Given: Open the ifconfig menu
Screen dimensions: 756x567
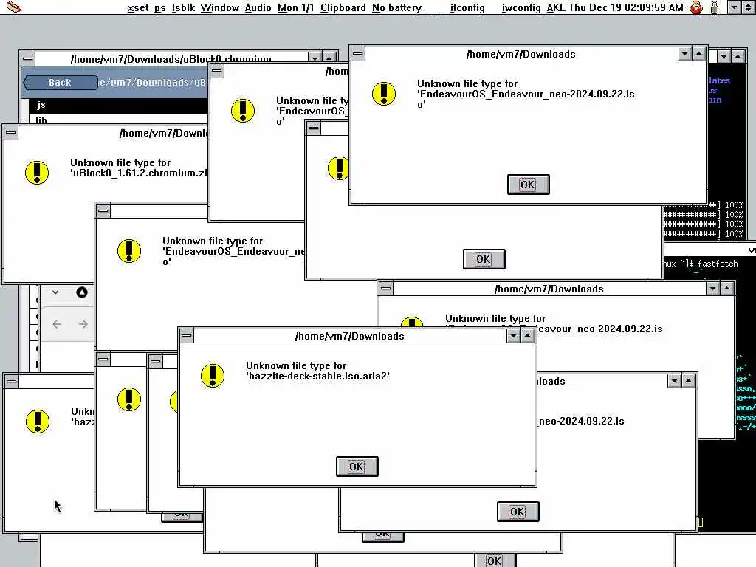Looking at the screenshot, I should coord(467,7).
